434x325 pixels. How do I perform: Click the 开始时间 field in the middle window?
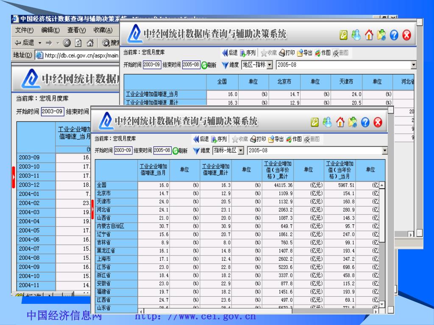tap(152, 65)
